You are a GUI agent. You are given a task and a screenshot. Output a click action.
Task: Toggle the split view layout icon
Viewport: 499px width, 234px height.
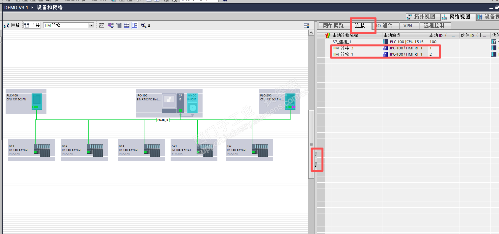(135, 25)
